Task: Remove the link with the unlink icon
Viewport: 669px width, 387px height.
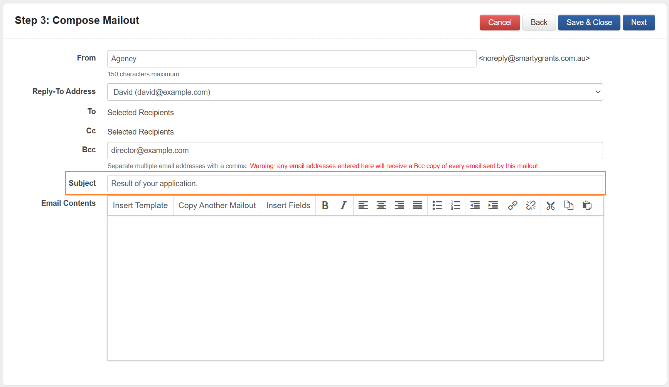Action: tap(531, 205)
